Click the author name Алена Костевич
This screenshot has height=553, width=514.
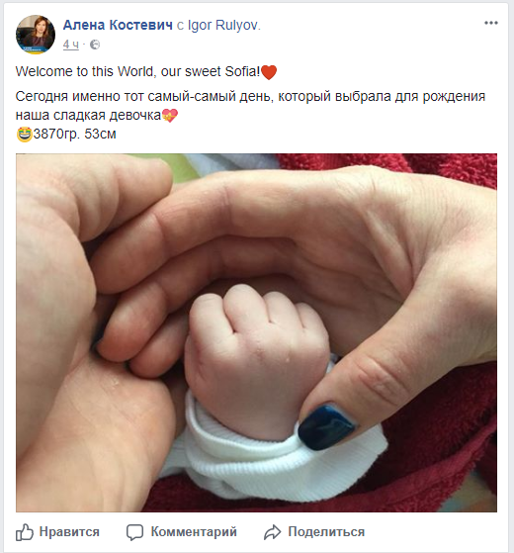coord(118,25)
